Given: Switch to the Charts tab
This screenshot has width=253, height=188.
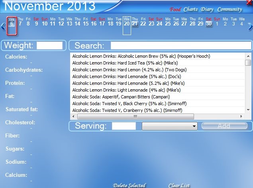Looking at the screenshot, I should [x=190, y=9].
